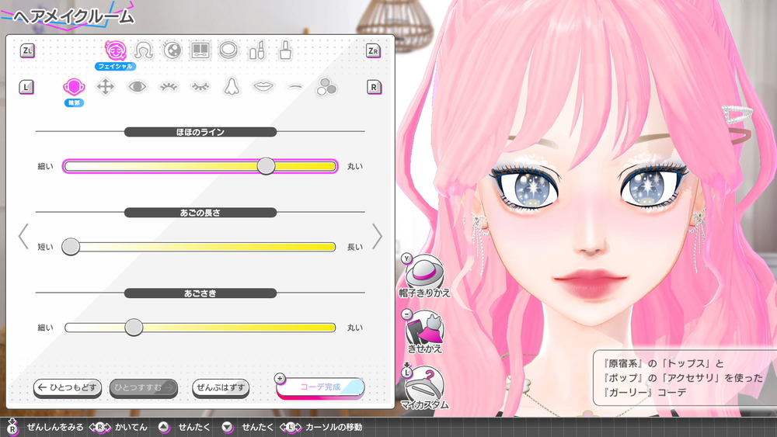Select the nail polish category icon
The height and width of the screenshot is (437, 777).
tap(285, 51)
